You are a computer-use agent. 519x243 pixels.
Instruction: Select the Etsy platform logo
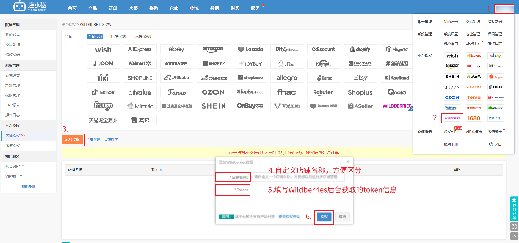point(360,78)
